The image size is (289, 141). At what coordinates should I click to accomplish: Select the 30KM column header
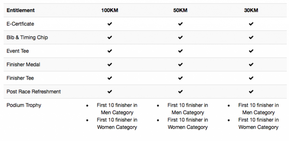click(x=251, y=10)
